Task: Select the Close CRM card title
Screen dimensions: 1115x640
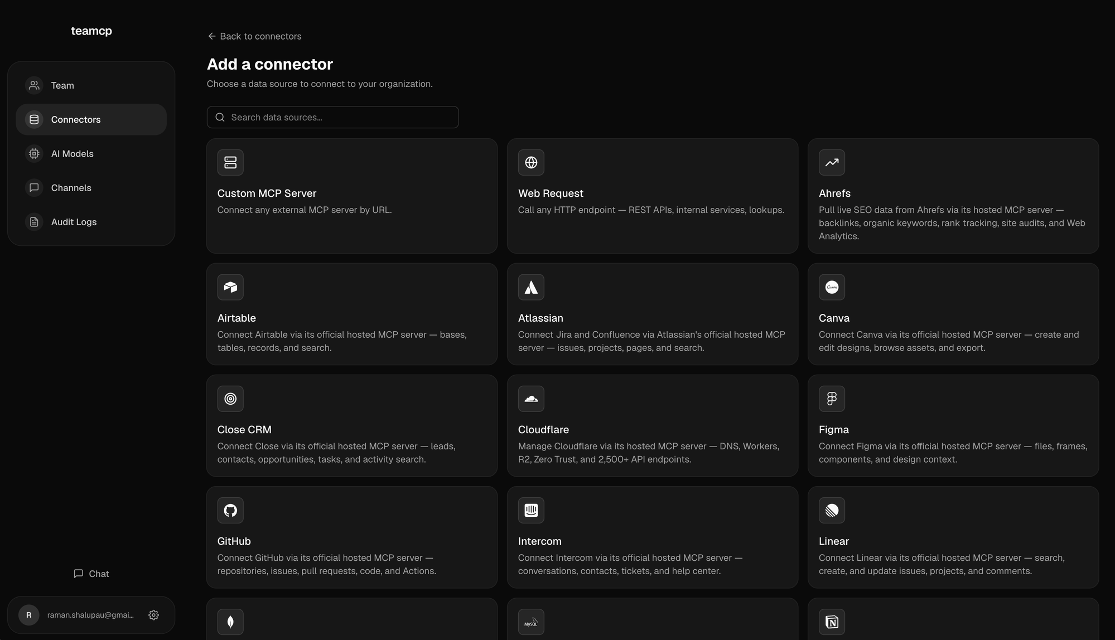Action: click(244, 430)
